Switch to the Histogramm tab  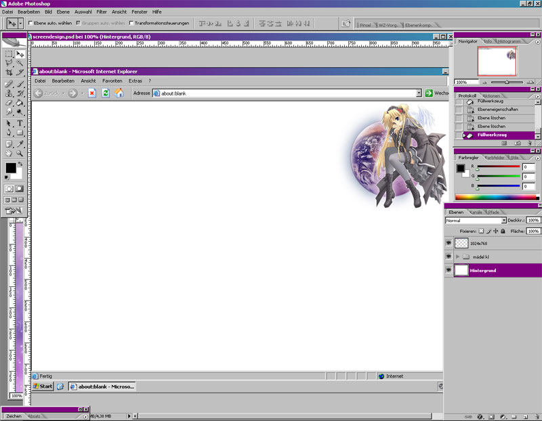509,41
